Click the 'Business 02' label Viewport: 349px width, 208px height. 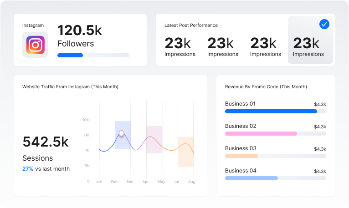pyautogui.click(x=241, y=126)
